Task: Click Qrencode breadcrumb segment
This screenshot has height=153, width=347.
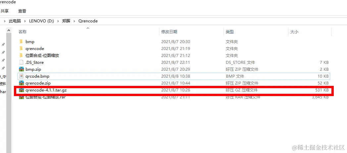Action: click(88, 21)
